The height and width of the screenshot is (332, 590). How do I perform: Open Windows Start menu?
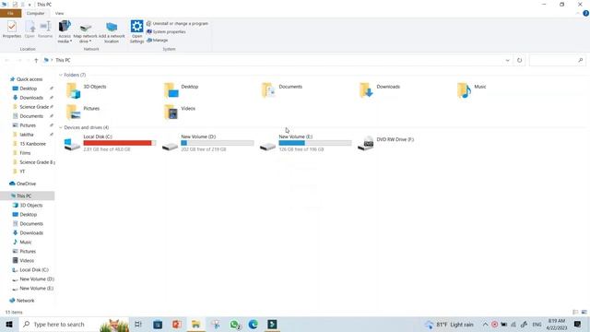pos(9,324)
